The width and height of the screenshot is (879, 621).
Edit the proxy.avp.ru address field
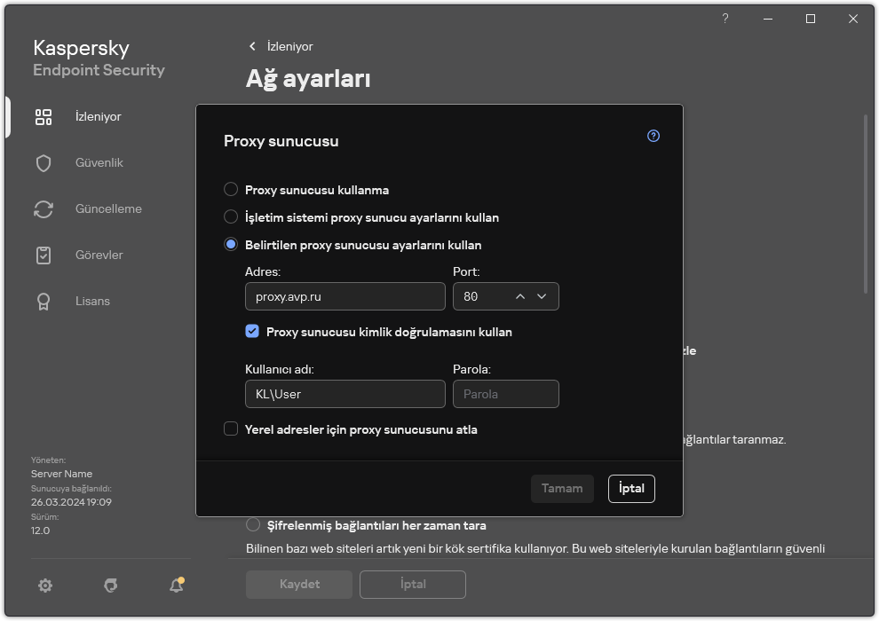tap(344, 296)
